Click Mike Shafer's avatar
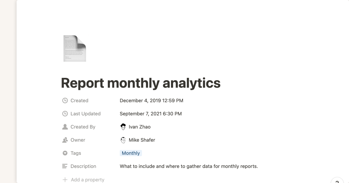Viewport: 349px width, 183px height. (x=123, y=140)
